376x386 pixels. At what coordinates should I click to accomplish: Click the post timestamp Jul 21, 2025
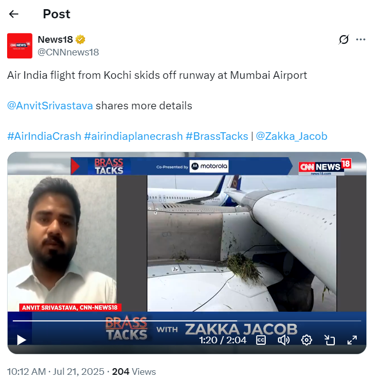79,371
